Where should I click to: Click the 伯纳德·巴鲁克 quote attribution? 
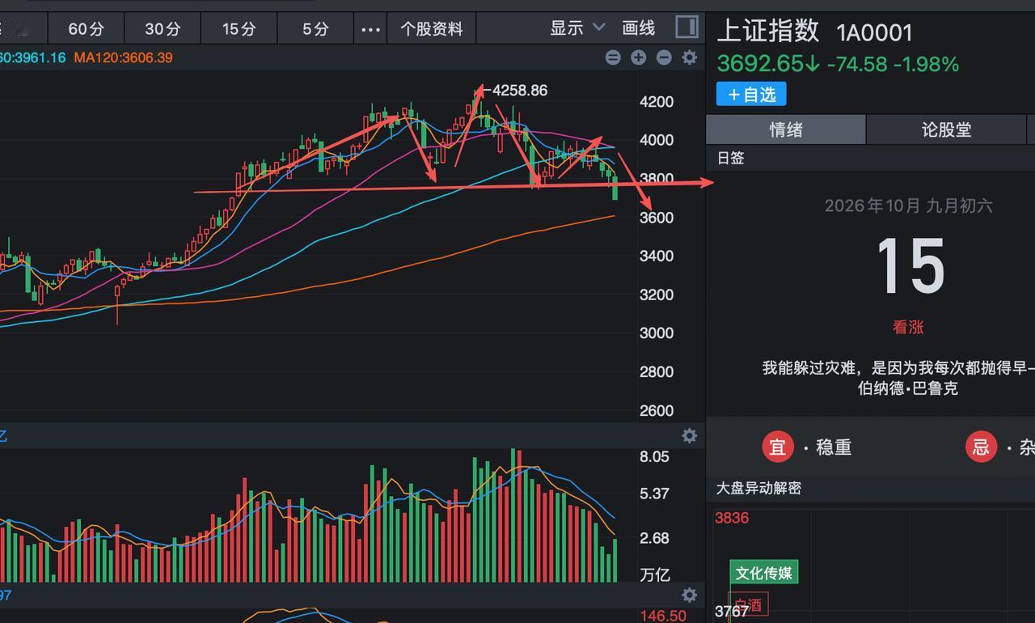coord(908,388)
